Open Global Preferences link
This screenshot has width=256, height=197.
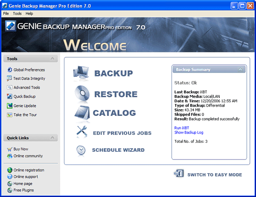point(29,70)
